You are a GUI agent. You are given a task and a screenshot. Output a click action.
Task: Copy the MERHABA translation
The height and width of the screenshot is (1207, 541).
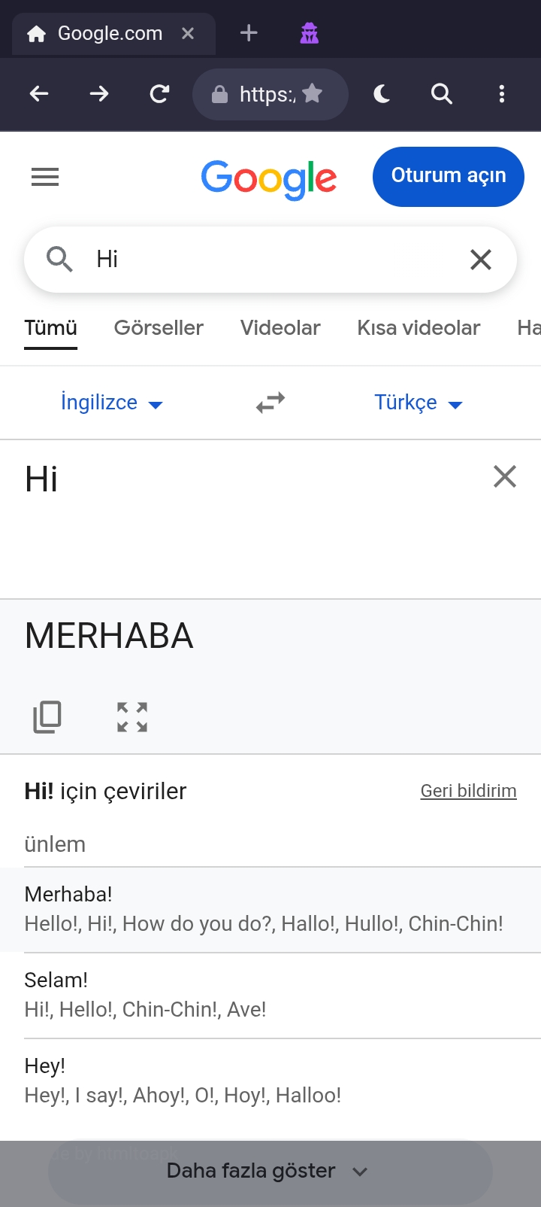(47, 717)
